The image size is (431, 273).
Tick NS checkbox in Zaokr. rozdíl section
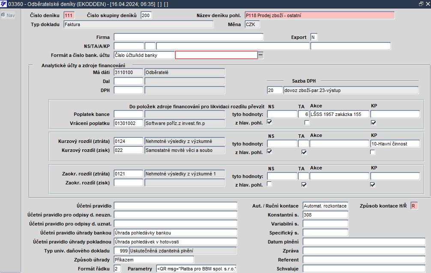(x=269, y=184)
